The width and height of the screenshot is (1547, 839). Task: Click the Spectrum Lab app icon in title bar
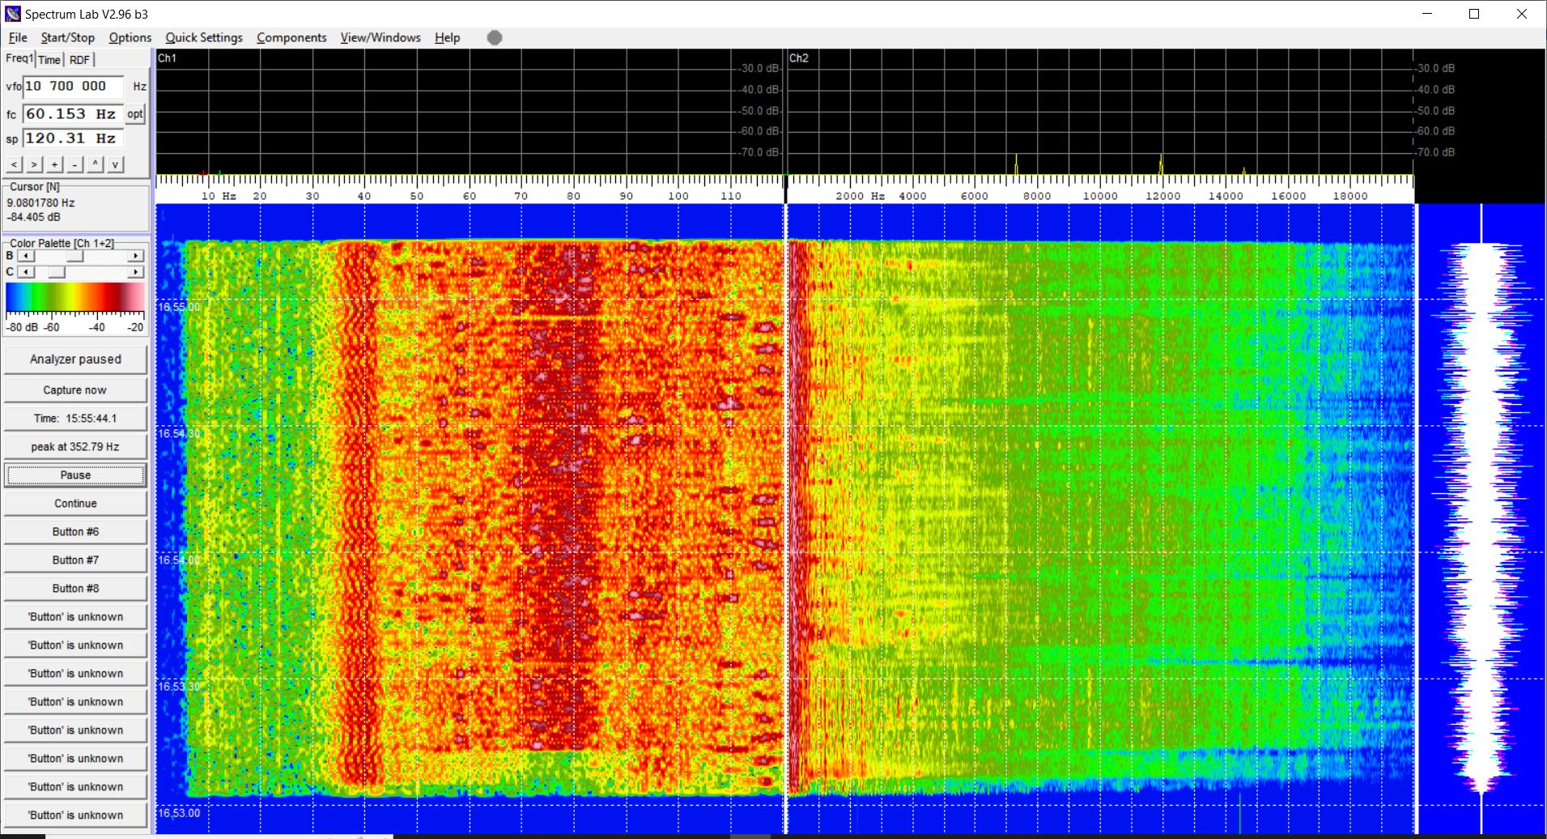pyautogui.click(x=12, y=14)
